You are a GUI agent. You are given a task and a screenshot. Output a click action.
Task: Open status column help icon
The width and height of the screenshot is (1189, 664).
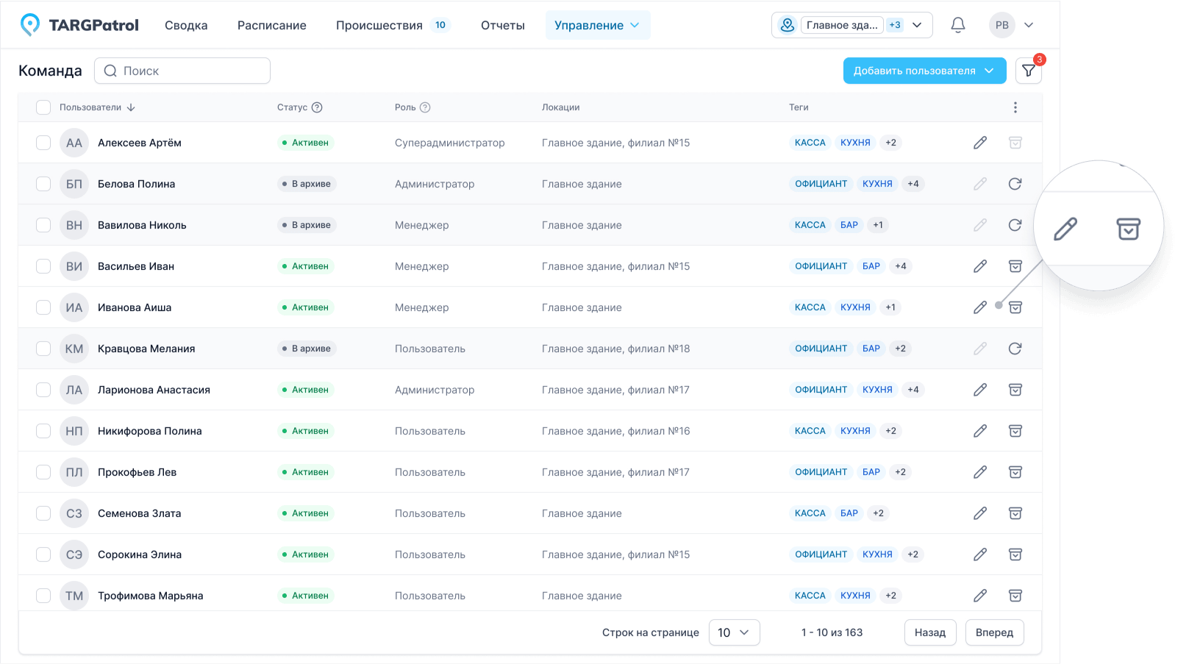[317, 107]
